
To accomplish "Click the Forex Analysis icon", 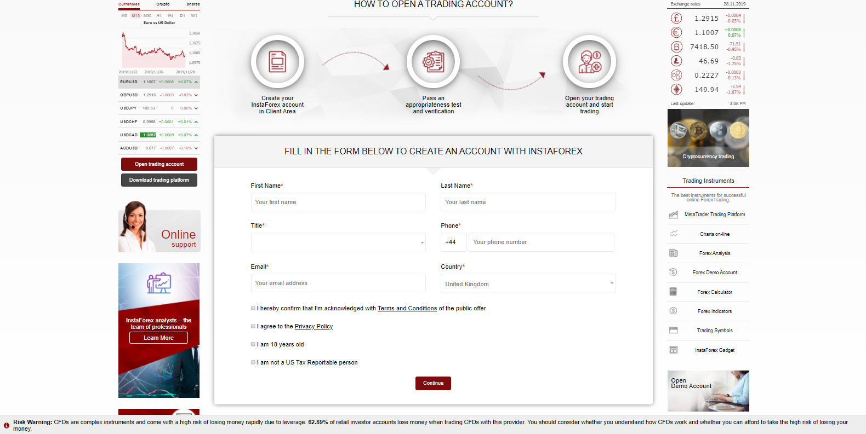I will tap(674, 253).
